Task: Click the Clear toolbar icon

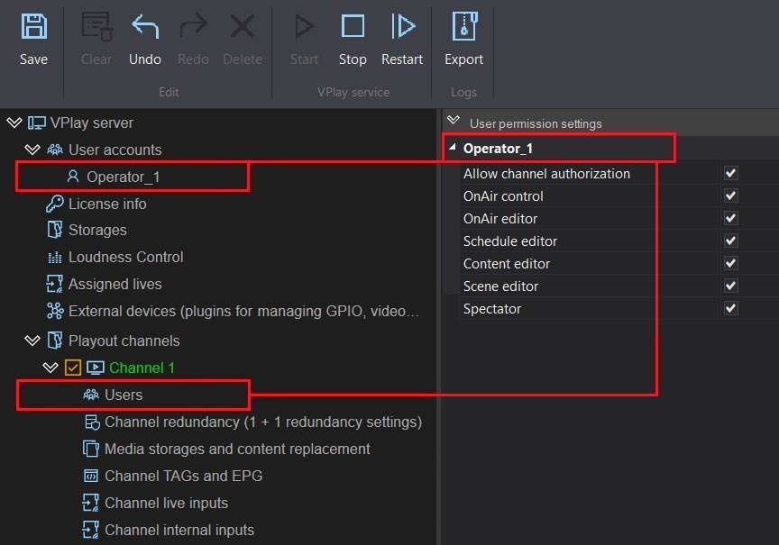Action: [96, 26]
